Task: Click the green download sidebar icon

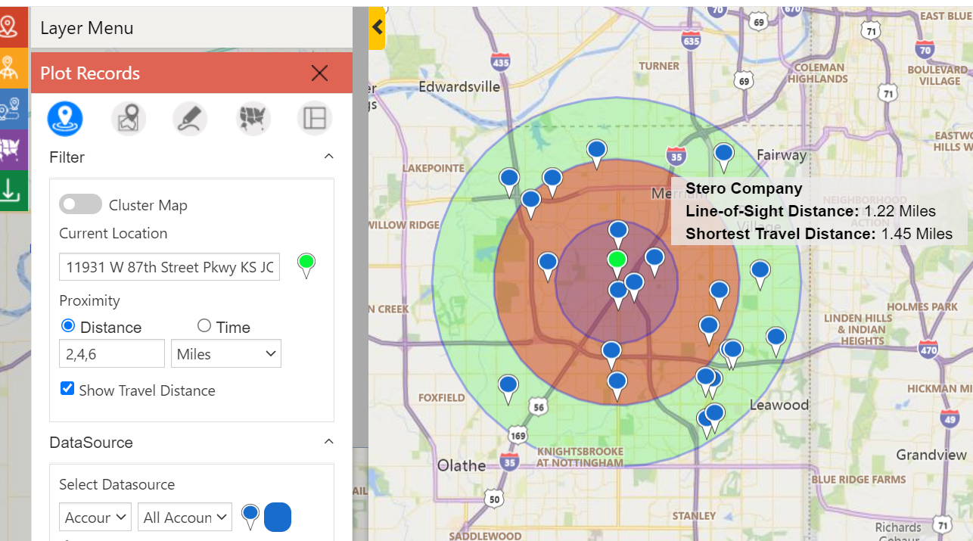Action: coord(11,191)
